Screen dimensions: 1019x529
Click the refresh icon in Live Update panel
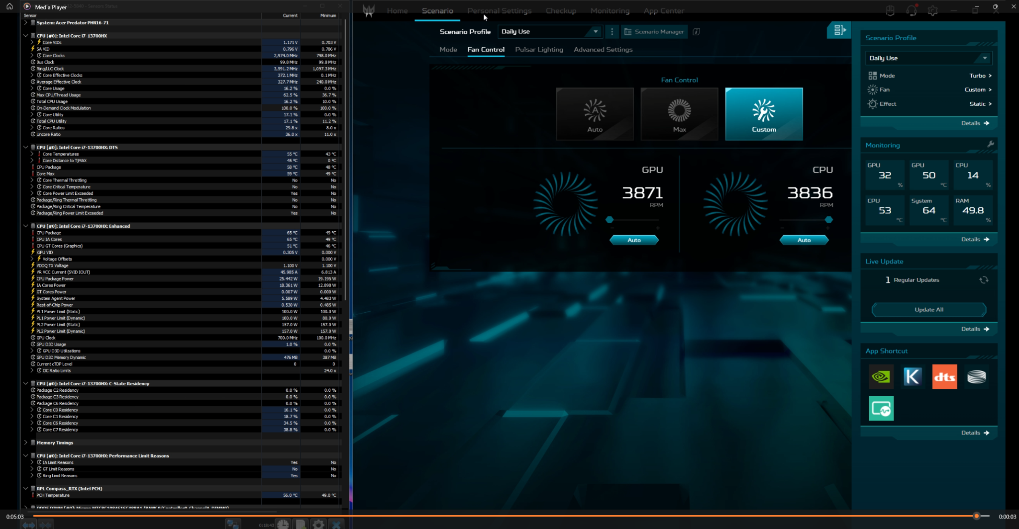tap(984, 280)
